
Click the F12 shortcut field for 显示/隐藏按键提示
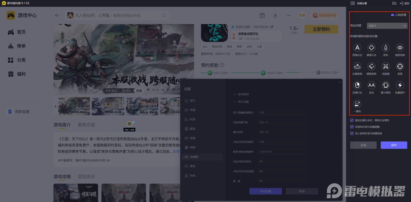[282, 112]
